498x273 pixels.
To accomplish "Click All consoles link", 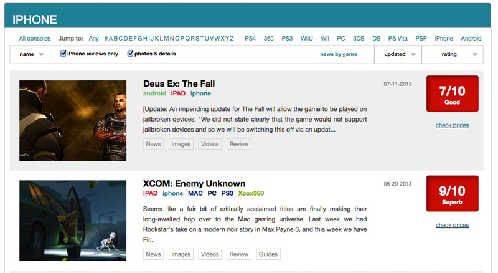I will tap(35, 39).
